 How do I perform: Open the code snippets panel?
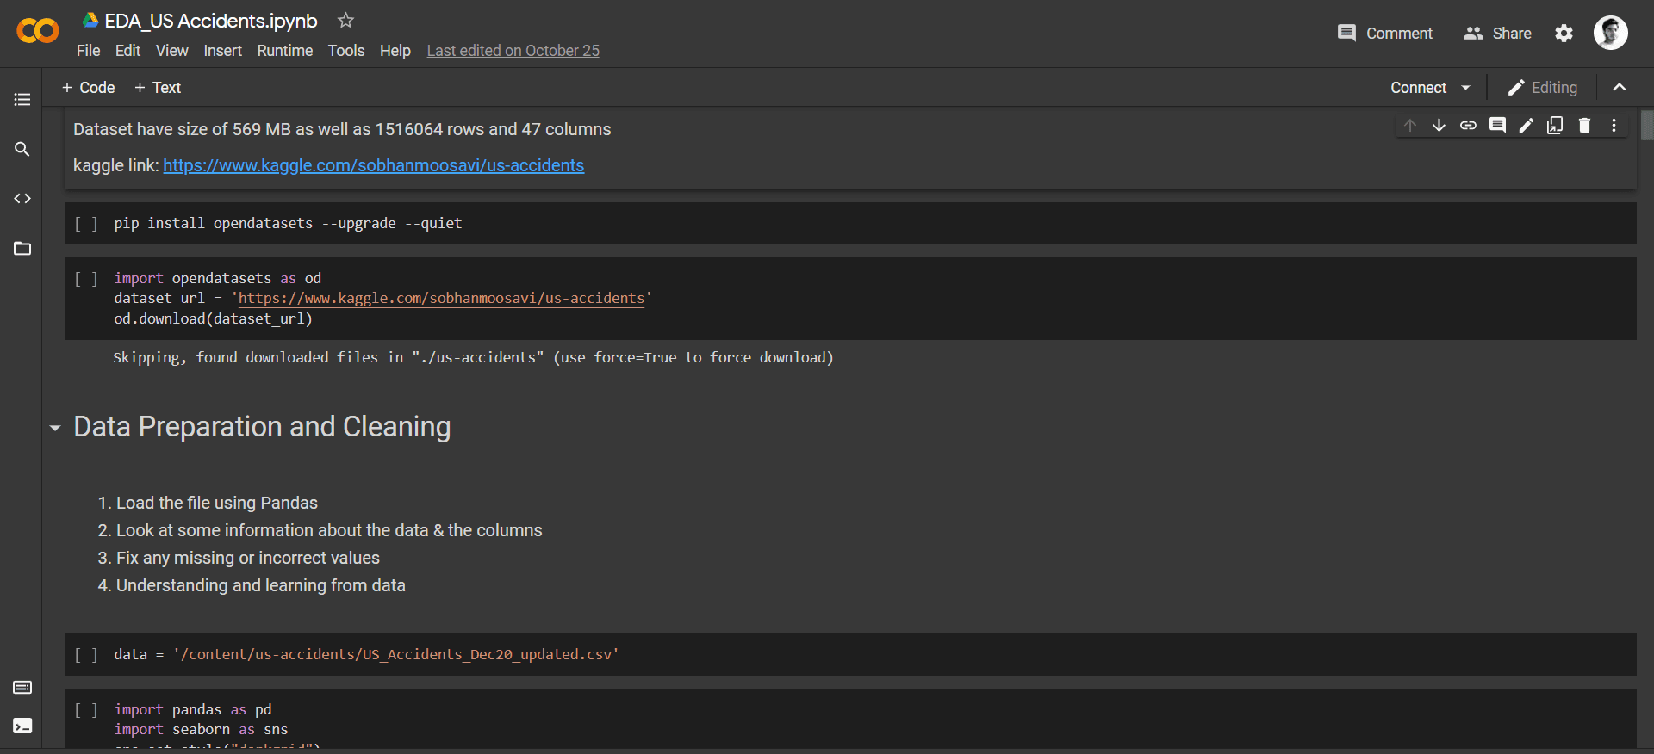(22, 199)
